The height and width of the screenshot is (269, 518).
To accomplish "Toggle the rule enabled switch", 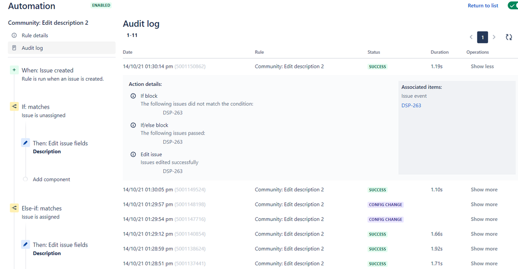I will pyautogui.click(x=513, y=6).
